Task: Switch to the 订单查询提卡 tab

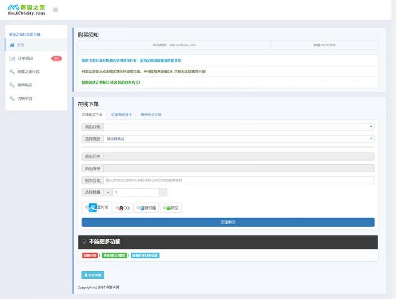Action: pyautogui.click(x=122, y=115)
